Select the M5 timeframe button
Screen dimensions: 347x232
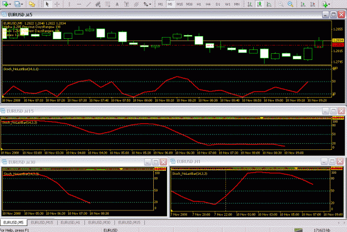tap(170, 4)
